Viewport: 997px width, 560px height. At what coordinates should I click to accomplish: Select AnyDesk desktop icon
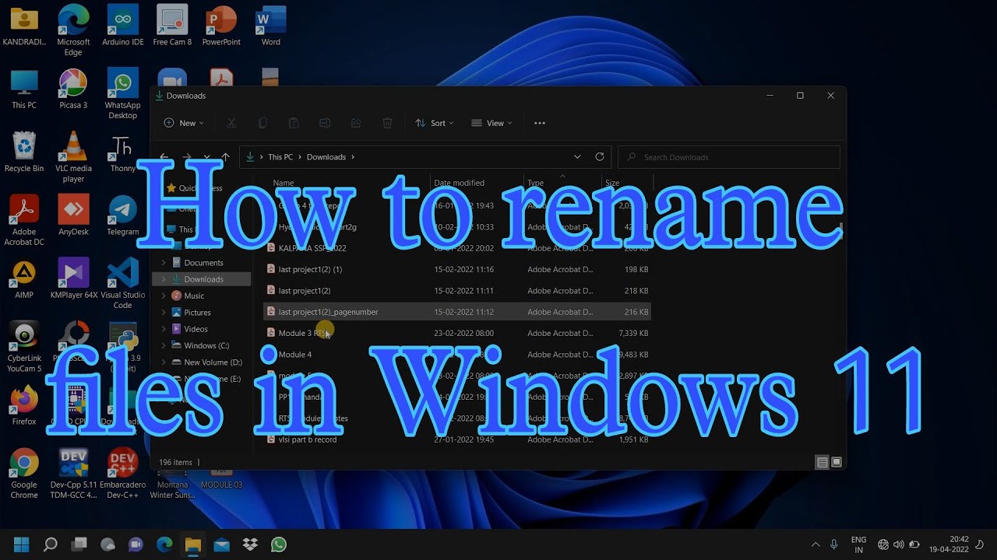pos(73,215)
